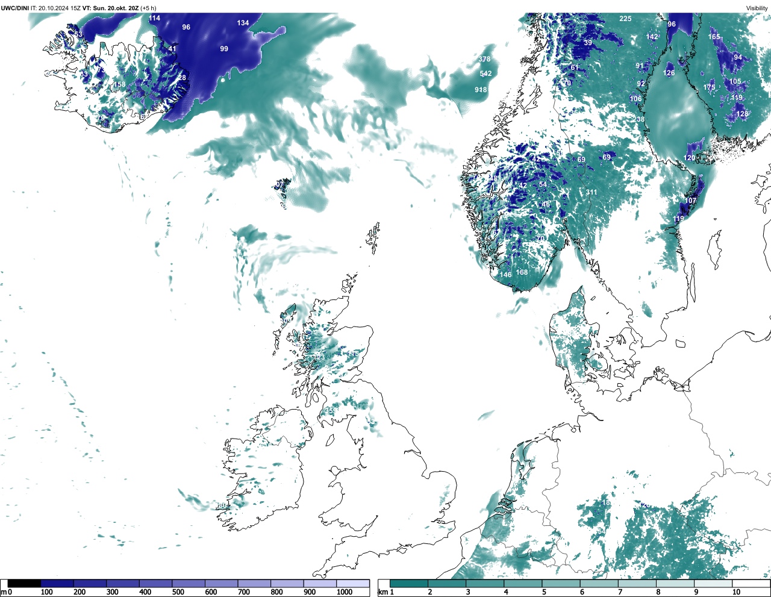This screenshot has height=597, width=771.
Task: Click the '500' label on the metre scale
Action: 178,592
